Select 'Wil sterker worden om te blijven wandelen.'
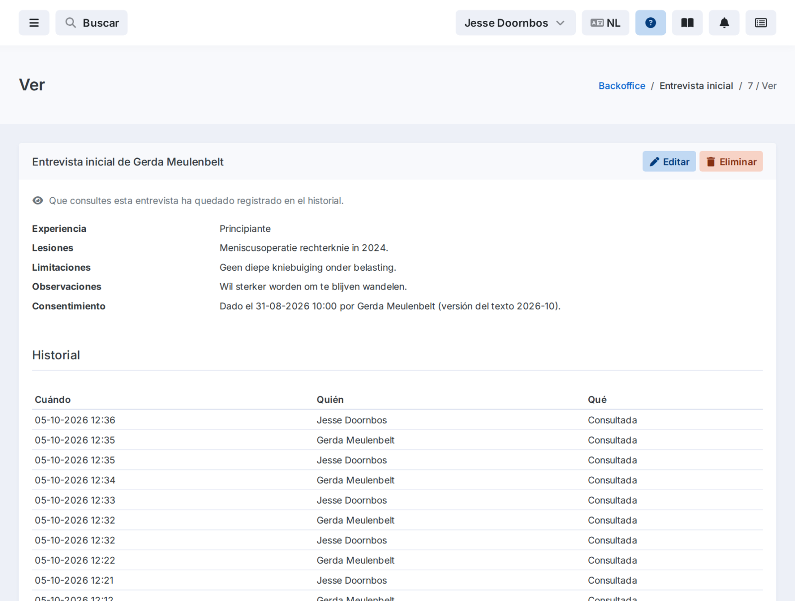Image resolution: width=795 pixels, height=601 pixels. (x=313, y=287)
